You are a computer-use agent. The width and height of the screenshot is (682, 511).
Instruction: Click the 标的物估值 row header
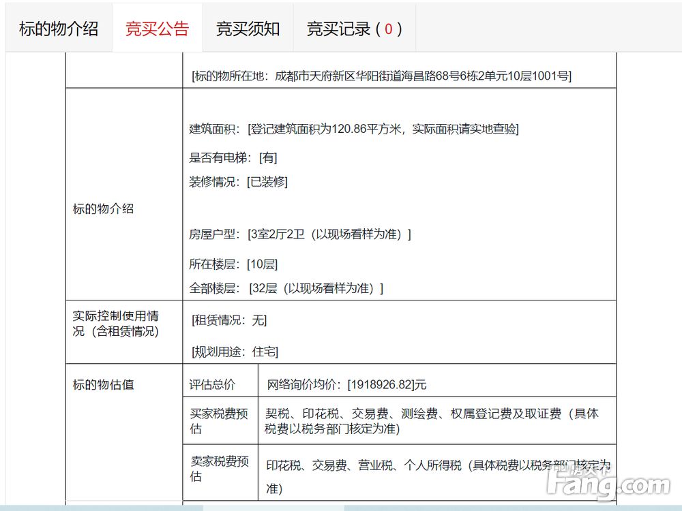104,384
